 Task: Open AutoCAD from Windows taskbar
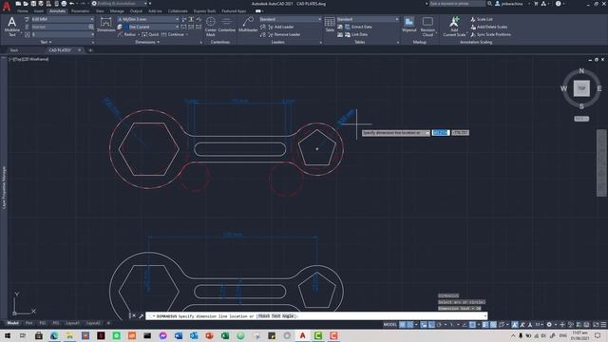[x=302, y=335]
